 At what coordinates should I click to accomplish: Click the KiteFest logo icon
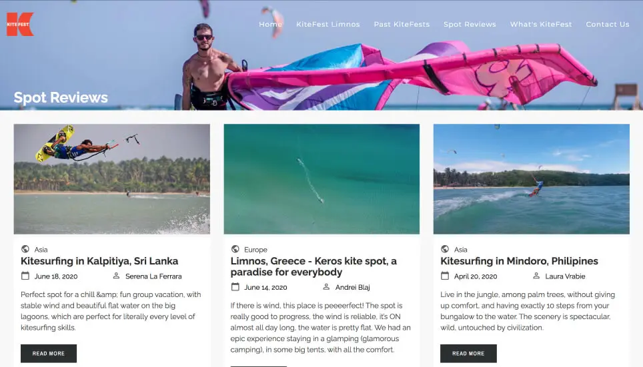pyautogui.click(x=20, y=24)
